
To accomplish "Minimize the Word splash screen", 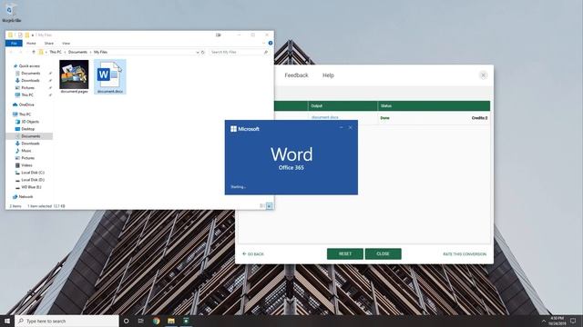I will 341,127.
